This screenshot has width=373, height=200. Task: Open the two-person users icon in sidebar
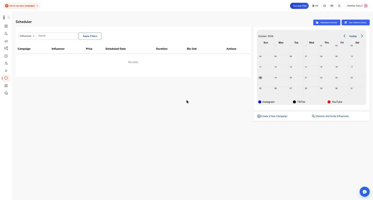click(6, 63)
